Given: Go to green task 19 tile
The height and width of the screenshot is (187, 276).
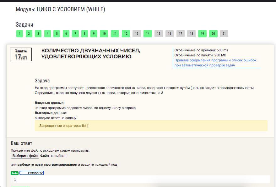Looking at the screenshot, I should pyautogui.click(x=202, y=34).
